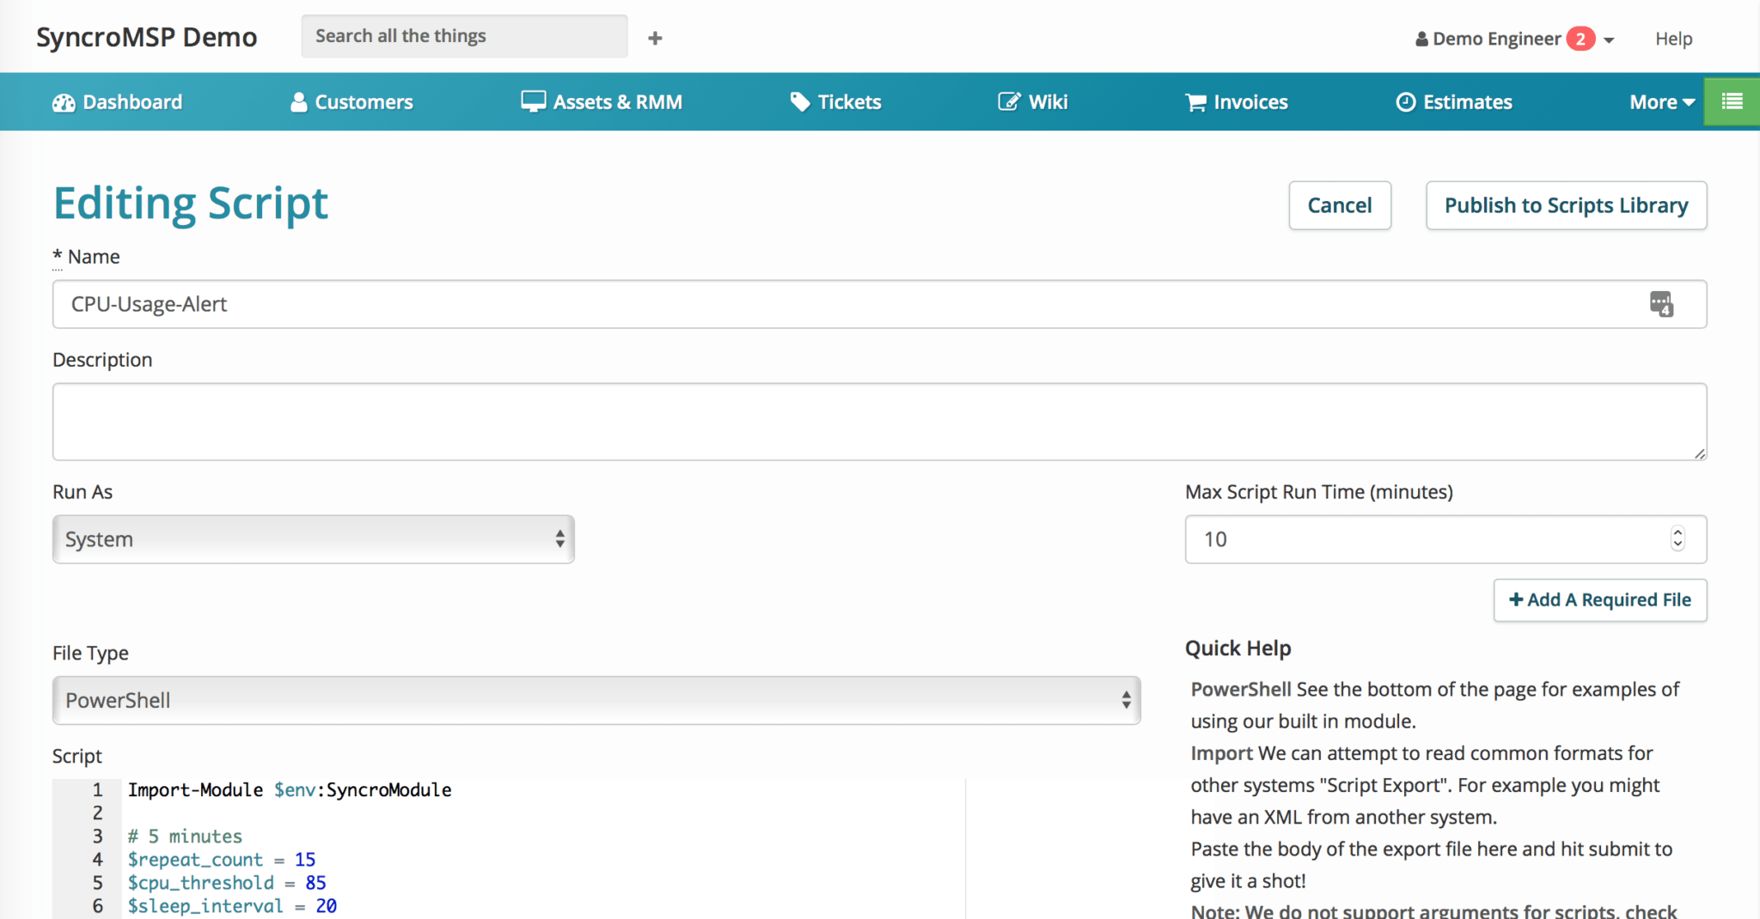Click the plus icon beside the search box
The image size is (1760, 919).
[655, 38]
